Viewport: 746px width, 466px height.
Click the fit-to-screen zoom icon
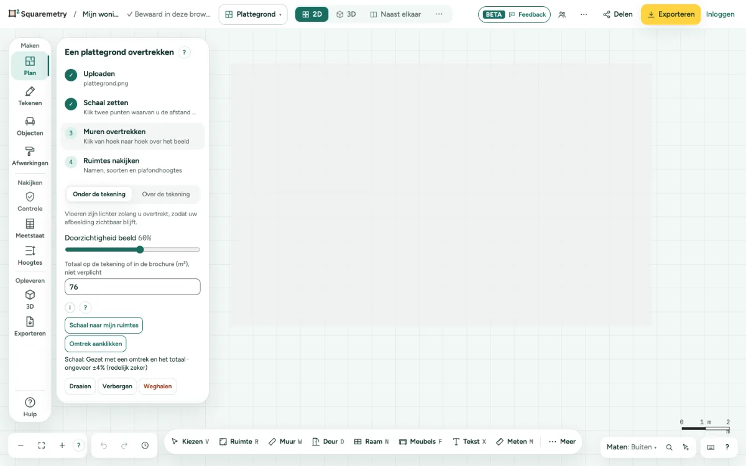pos(42,445)
